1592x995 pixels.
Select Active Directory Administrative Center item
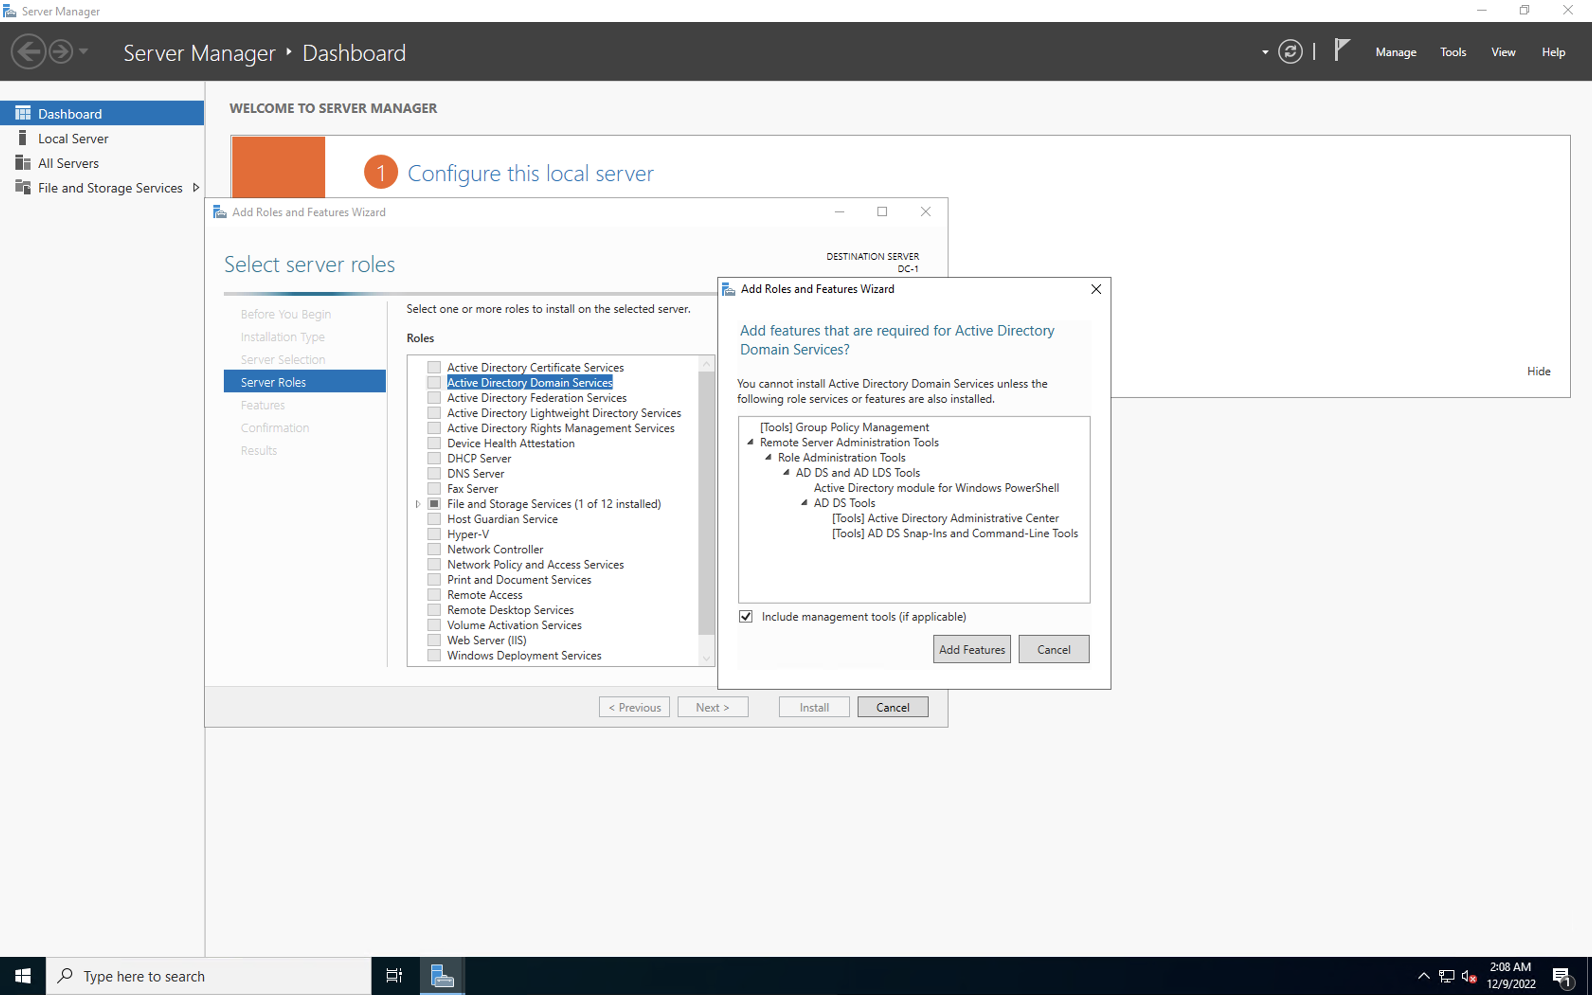point(945,518)
